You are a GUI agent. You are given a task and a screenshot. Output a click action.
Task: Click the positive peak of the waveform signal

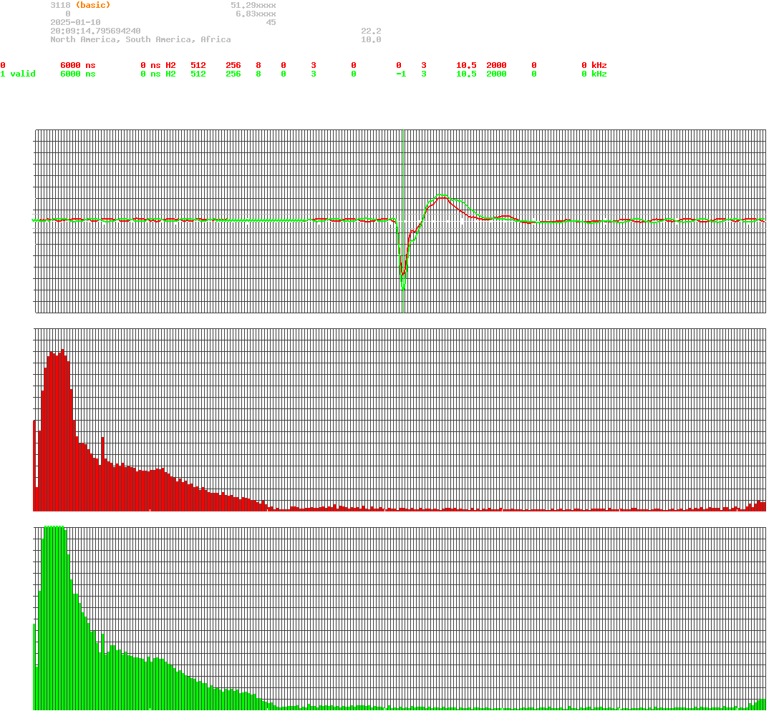[442, 196]
